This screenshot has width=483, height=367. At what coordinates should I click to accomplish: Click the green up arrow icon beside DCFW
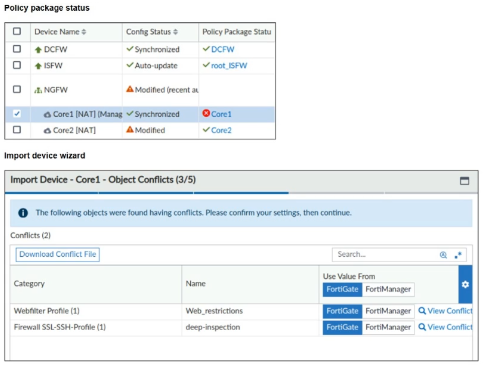tap(38, 49)
